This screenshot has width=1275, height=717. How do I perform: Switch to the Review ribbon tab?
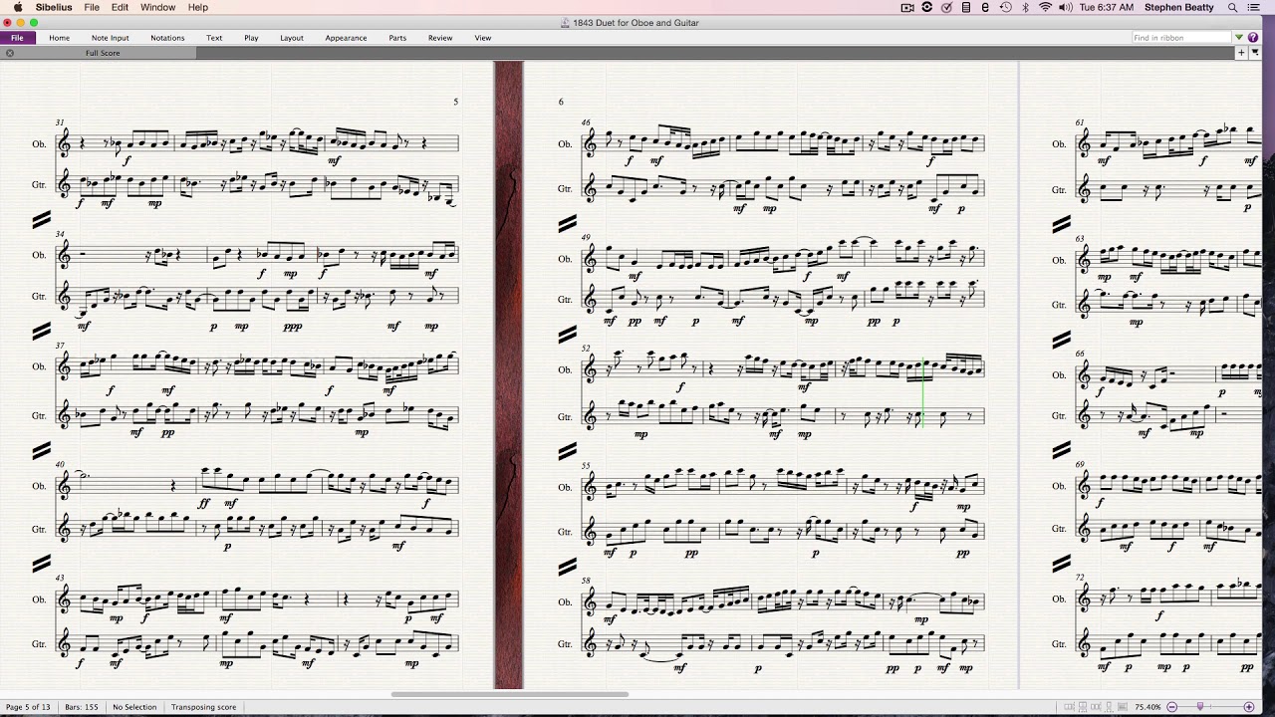(x=440, y=38)
